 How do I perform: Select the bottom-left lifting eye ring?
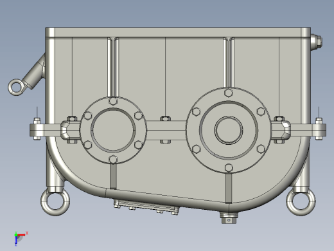pos(55,201)
